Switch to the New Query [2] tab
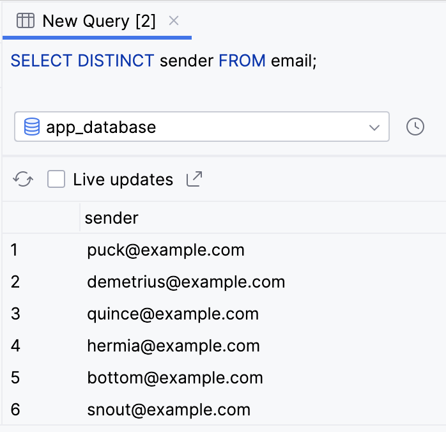 pyautogui.click(x=98, y=21)
